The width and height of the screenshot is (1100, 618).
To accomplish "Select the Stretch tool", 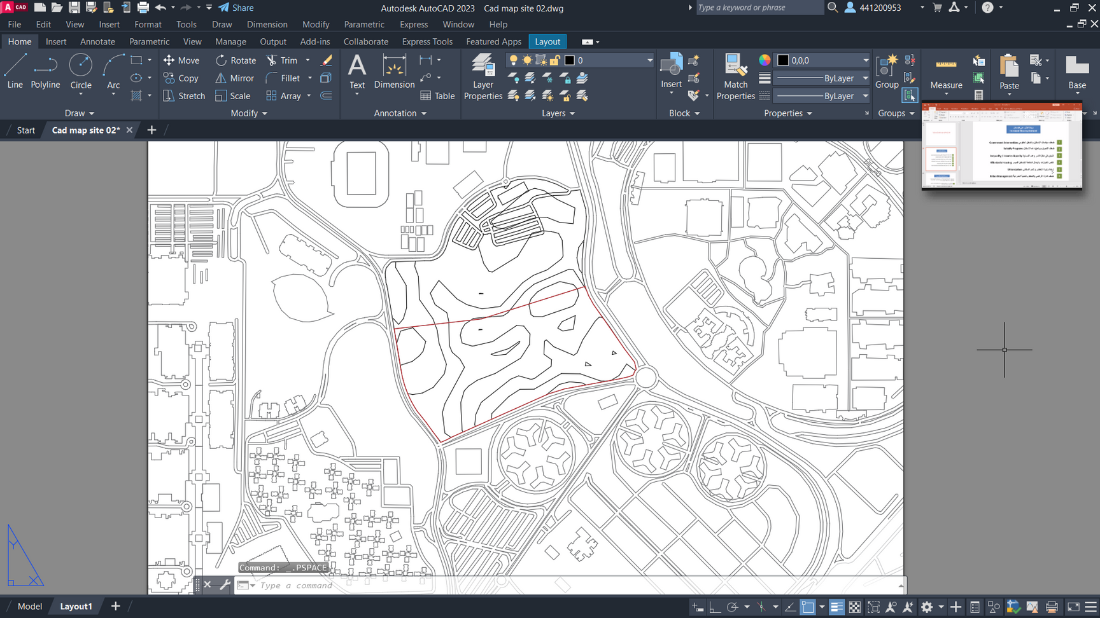I will 184,96.
